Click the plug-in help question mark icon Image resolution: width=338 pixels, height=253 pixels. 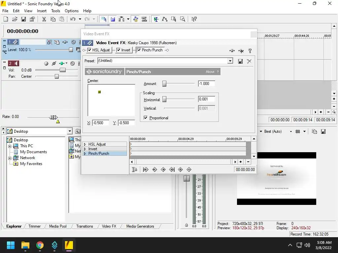[x=250, y=51]
